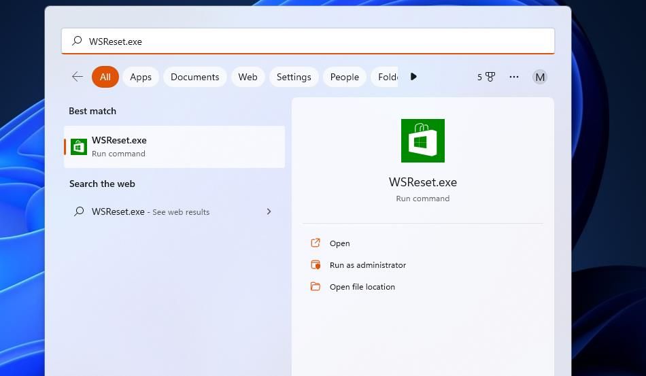The width and height of the screenshot is (646, 376).
Task: Click Open to launch WSReset.exe
Action: coord(339,243)
